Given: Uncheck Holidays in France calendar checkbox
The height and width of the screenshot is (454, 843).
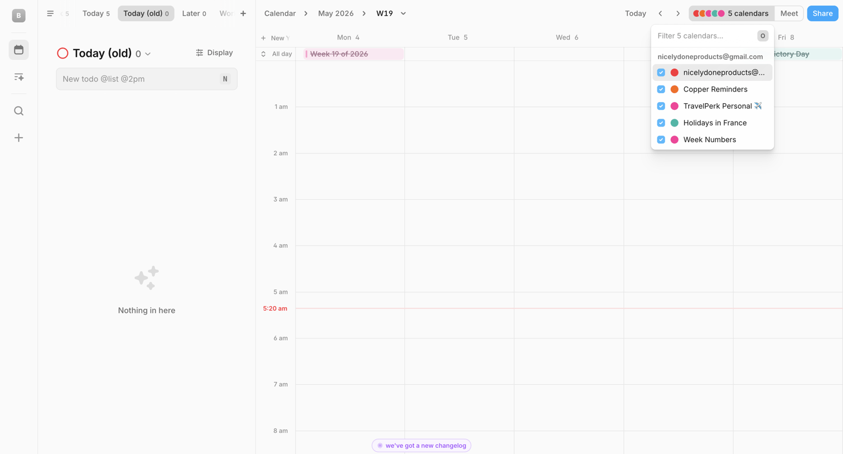Looking at the screenshot, I should click(x=661, y=123).
